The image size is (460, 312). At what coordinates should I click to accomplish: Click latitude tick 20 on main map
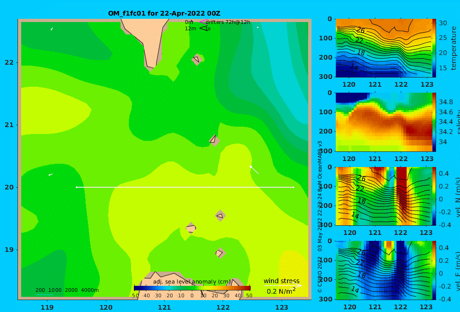coord(9,187)
